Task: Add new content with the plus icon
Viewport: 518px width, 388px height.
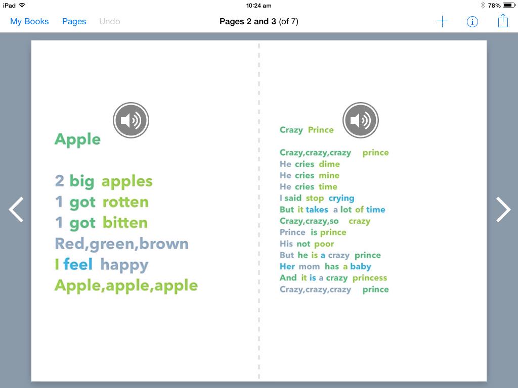Action: coord(442,21)
